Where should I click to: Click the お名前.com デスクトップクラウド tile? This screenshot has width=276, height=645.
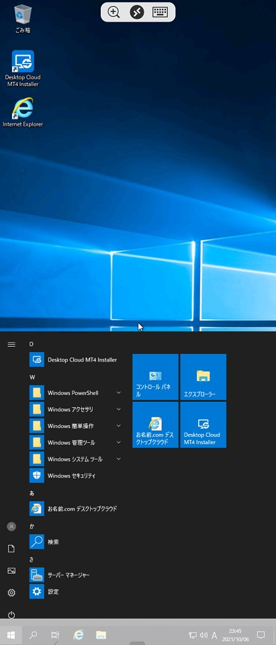(x=156, y=425)
